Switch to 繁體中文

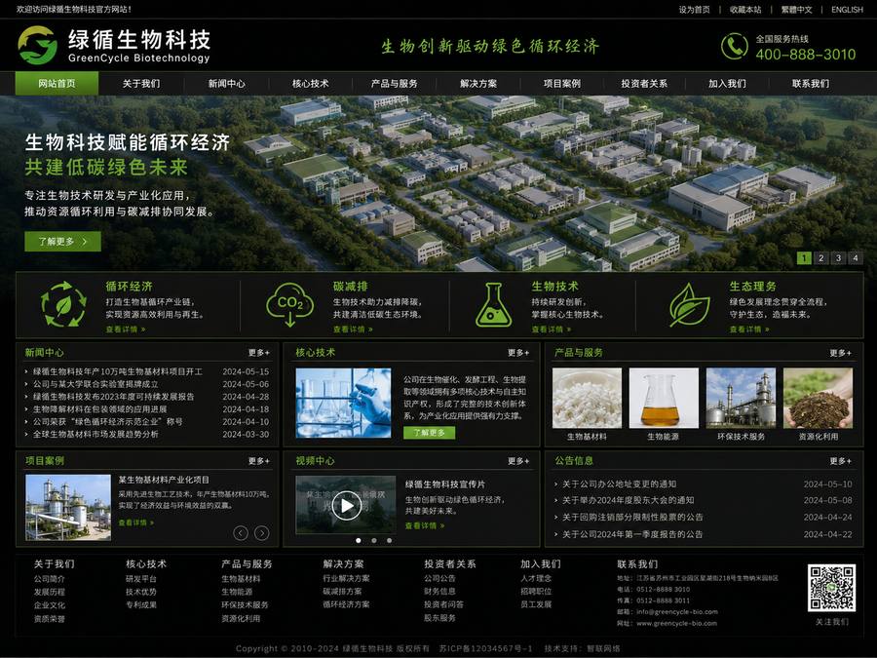tap(796, 10)
